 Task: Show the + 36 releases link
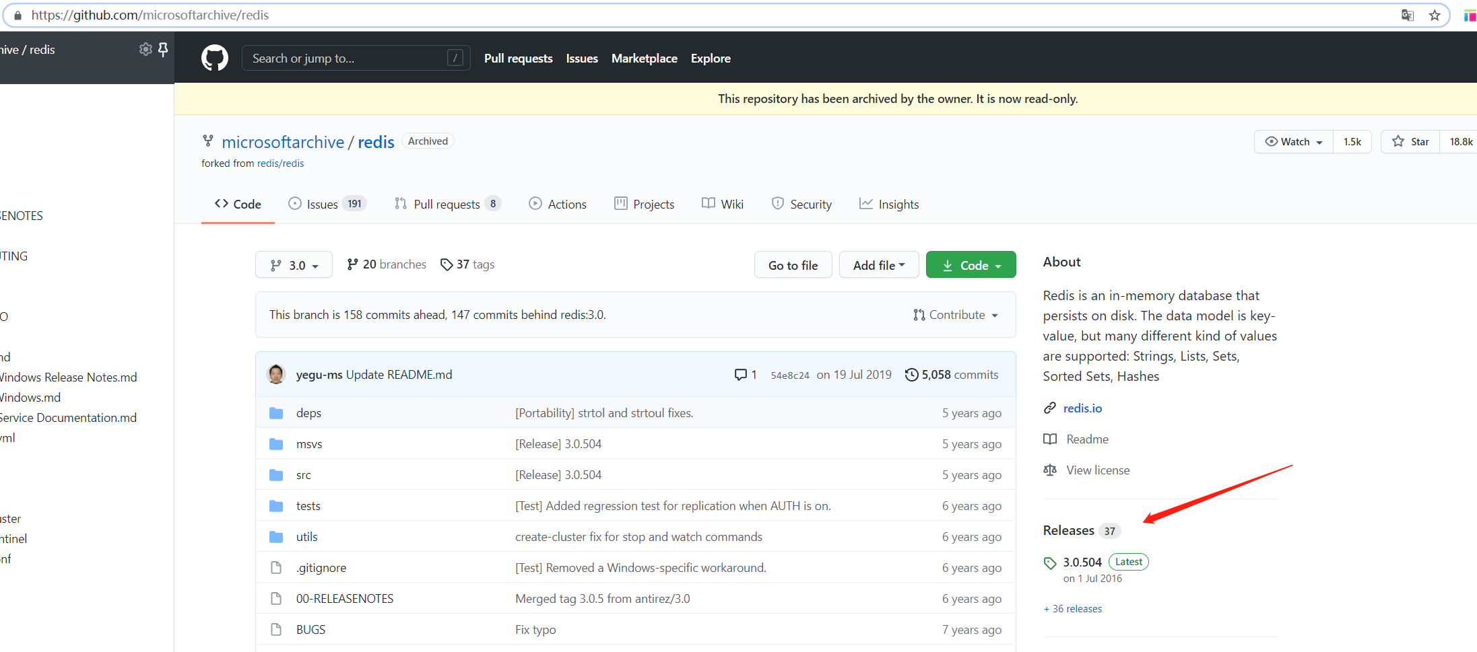(x=1073, y=608)
